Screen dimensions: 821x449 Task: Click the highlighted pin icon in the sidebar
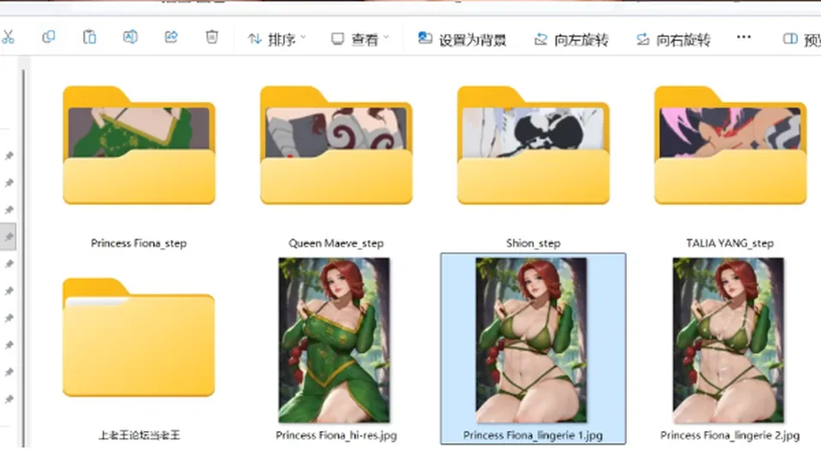[x=9, y=236]
